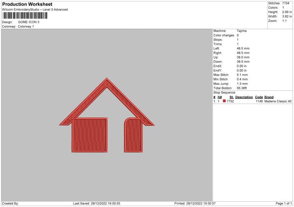Screen dimensions: 294x207
Task: Click the 'N#' column header
Action: (220, 97)
